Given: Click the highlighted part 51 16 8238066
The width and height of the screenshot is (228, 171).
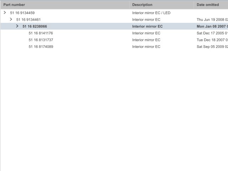Looking at the screenshot, I should 35,26.
